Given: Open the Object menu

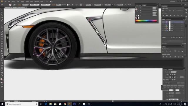Looking at the screenshot, I should tap(13, 1).
